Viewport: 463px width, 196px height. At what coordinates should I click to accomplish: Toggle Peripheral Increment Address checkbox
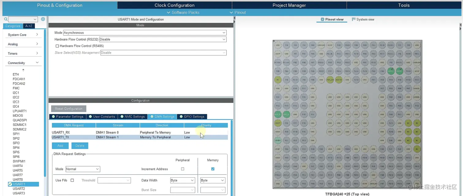[183, 169]
